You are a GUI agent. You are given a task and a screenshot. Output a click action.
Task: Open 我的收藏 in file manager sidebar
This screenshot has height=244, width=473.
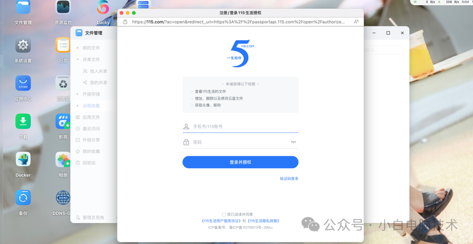tap(88, 151)
